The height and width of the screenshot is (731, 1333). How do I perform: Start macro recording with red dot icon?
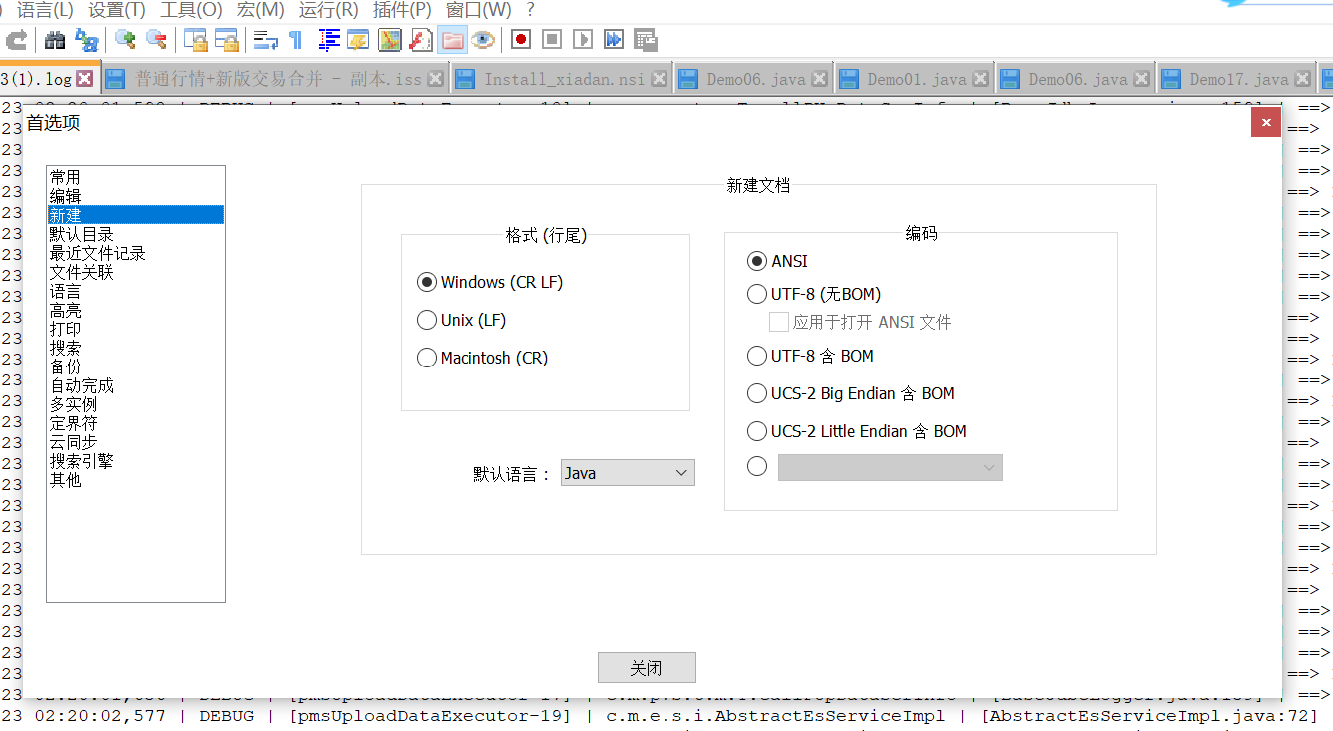pos(520,40)
